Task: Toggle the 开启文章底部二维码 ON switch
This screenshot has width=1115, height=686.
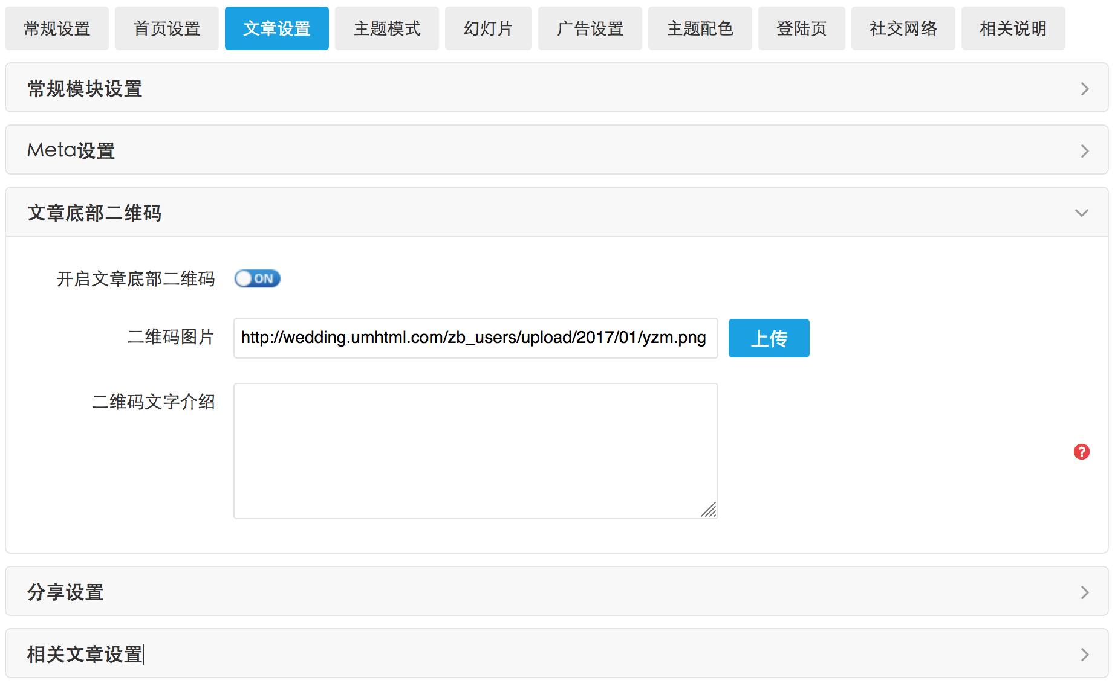Action: (x=258, y=278)
